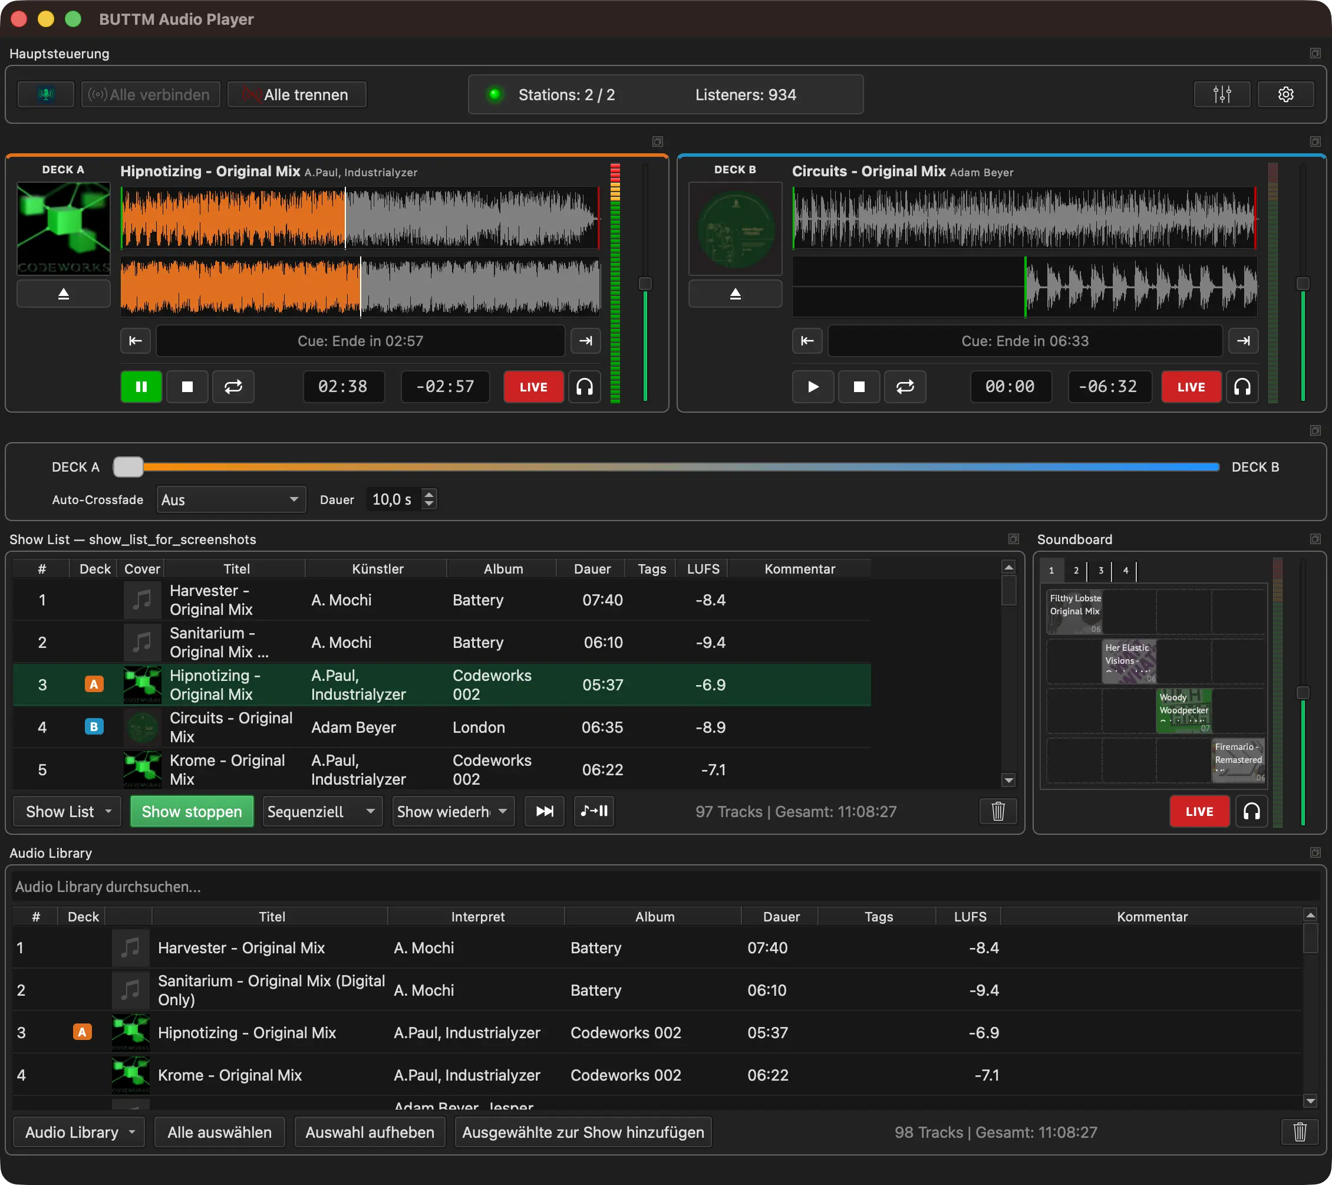Click Alle trennen button

point(296,94)
